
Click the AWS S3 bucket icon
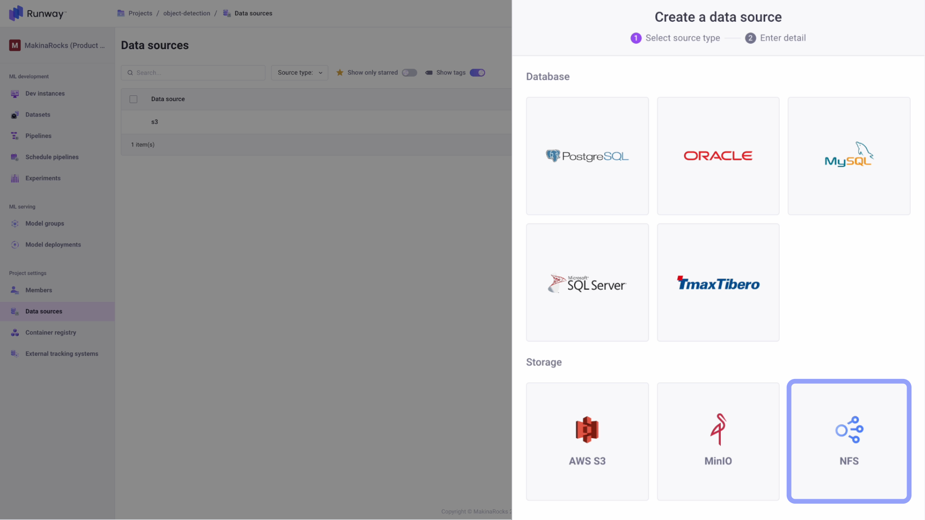click(587, 429)
